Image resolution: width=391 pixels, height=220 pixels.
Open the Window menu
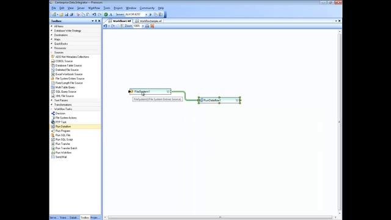[x=131, y=8]
